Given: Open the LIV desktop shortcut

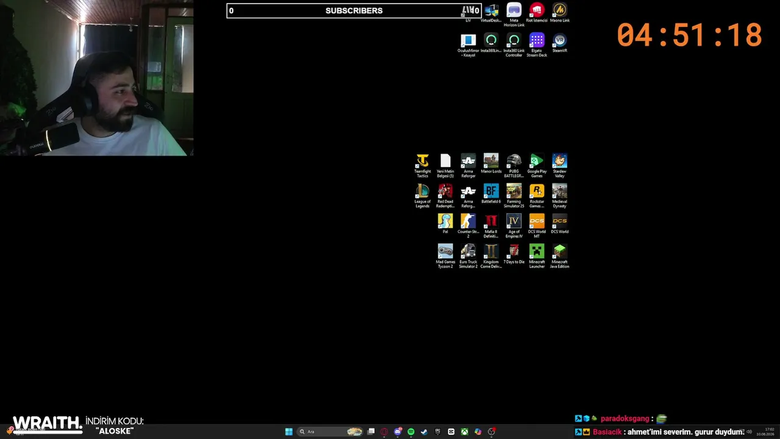Looking at the screenshot, I should click(469, 13).
